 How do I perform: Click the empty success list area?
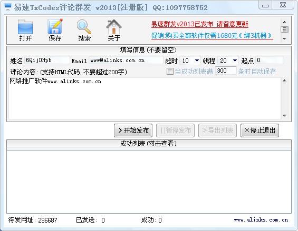149,182
